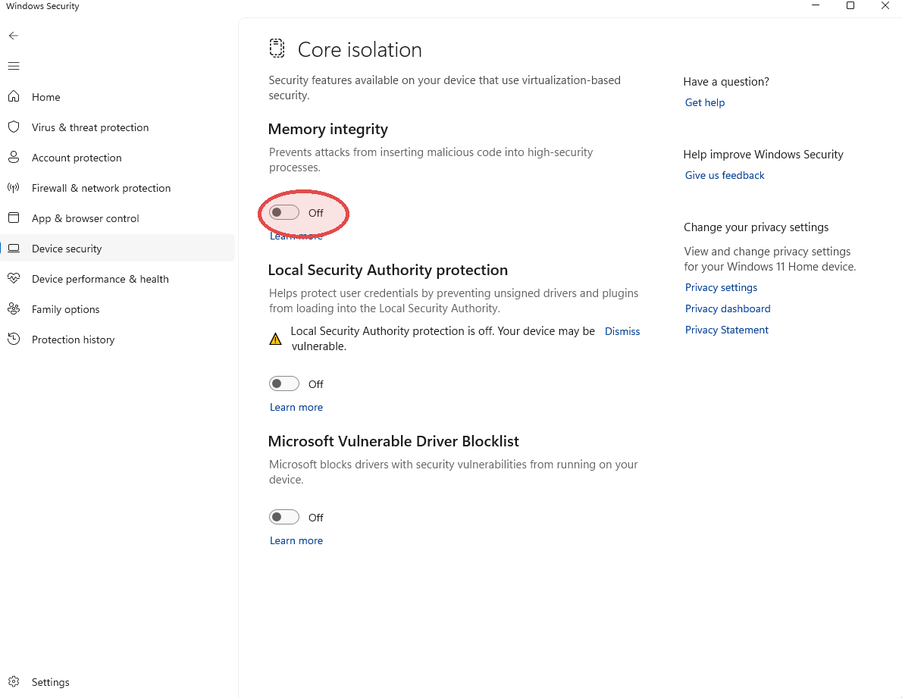902x698 pixels.
Task: Click 'Help improve Windows Security' text
Action: [763, 154]
